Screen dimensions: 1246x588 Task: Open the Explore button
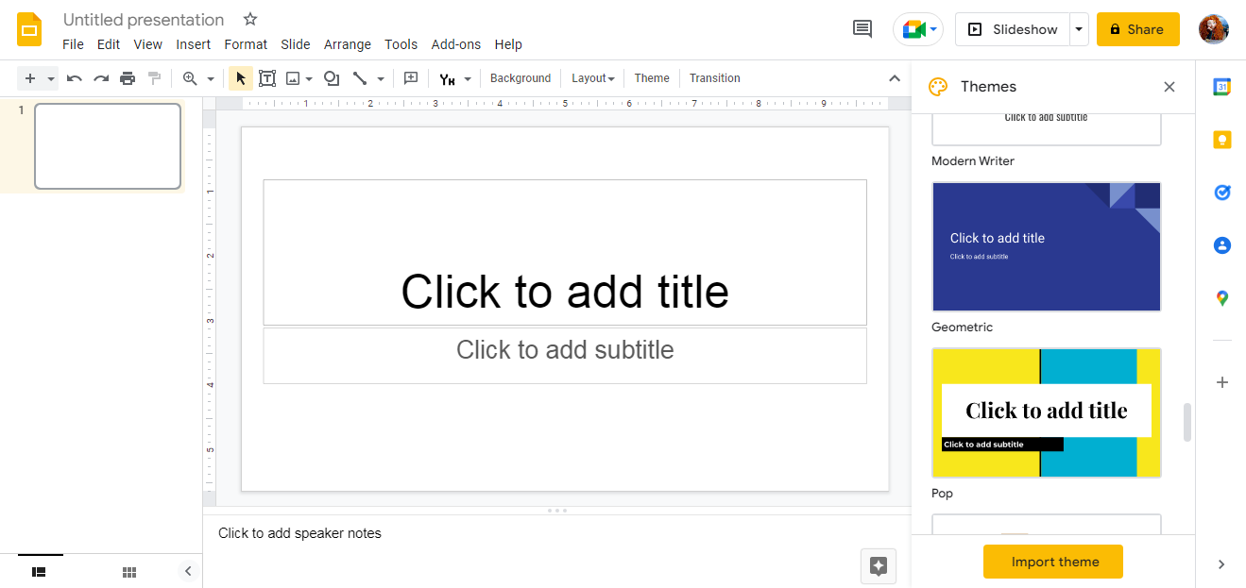[878, 566]
